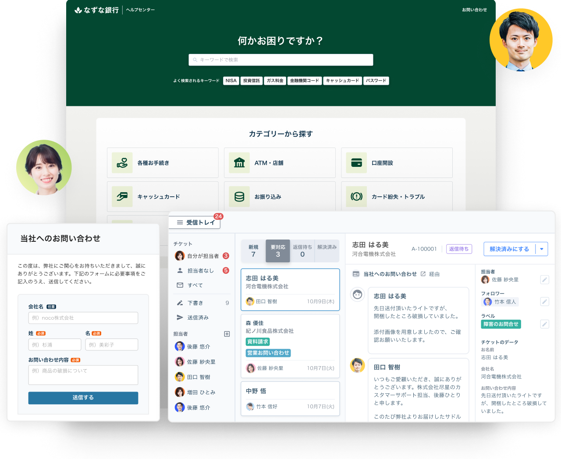Click the 投資信託 keyword tag

tap(252, 81)
